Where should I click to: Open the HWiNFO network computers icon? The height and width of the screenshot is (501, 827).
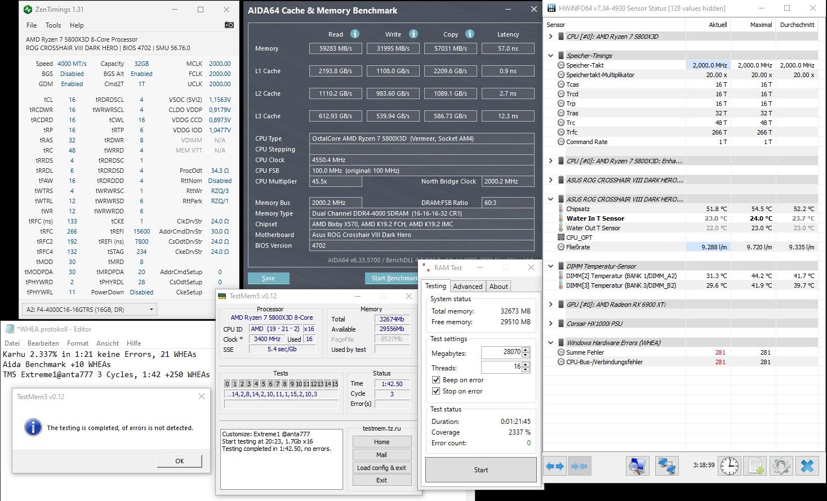pos(668,466)
